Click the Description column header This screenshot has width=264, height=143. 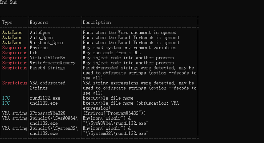pyautogui.click(x=97, y=22)
